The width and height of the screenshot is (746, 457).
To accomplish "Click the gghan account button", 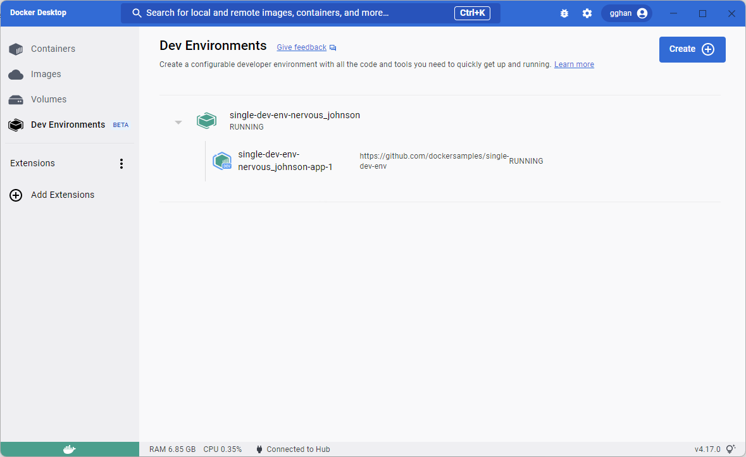I will click(626, 13).
